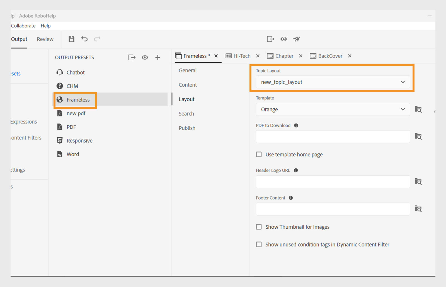Screen dimensions: 446x287
Task: Enable showing unused condition tags in filter
Action: click(x=259, y=244)
